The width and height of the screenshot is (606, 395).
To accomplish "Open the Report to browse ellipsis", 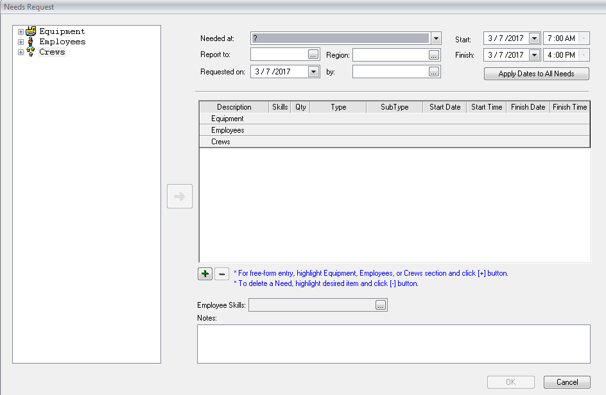I will point(313,54).
